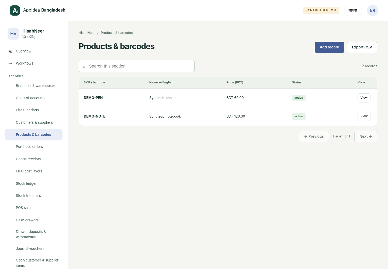Go to the Next page
This screenshot has height=269, width=388.
click(x=366, y=136)
